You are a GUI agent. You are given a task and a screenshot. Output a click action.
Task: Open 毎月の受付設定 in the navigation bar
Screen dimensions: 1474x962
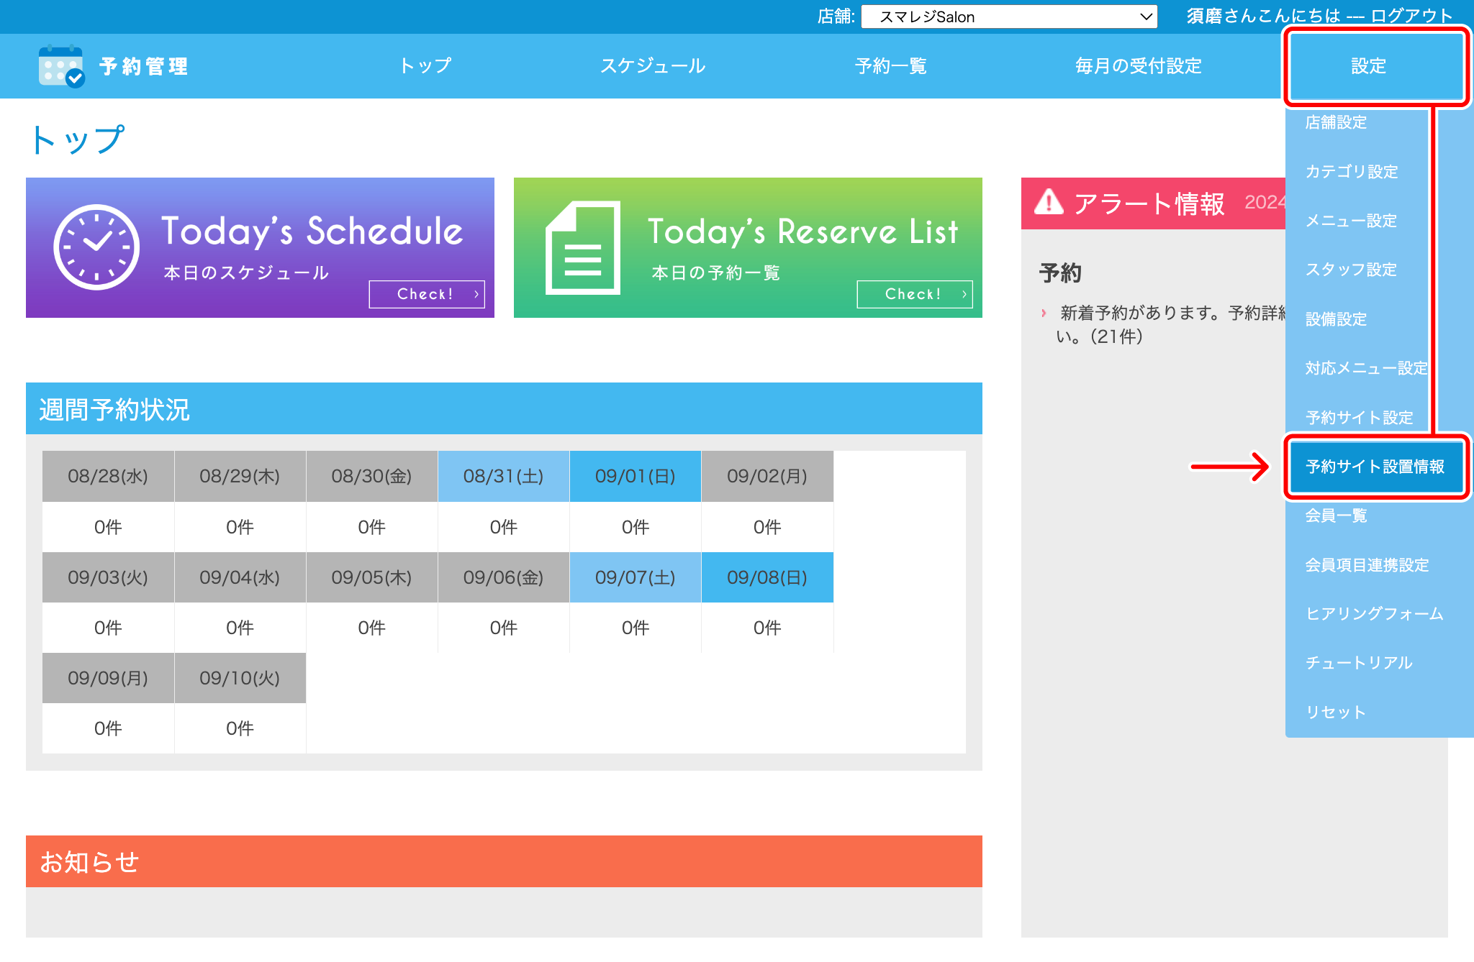point(1138,66)
